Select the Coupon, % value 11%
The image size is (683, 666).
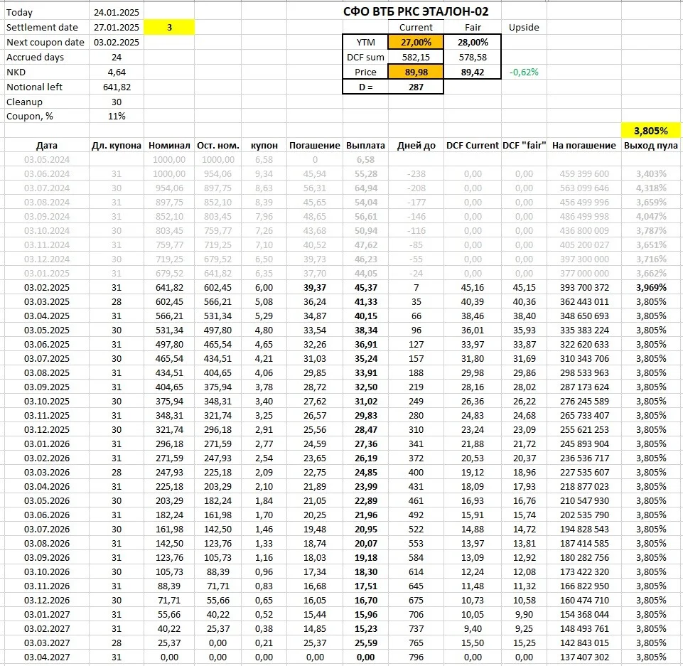point(117,117)
